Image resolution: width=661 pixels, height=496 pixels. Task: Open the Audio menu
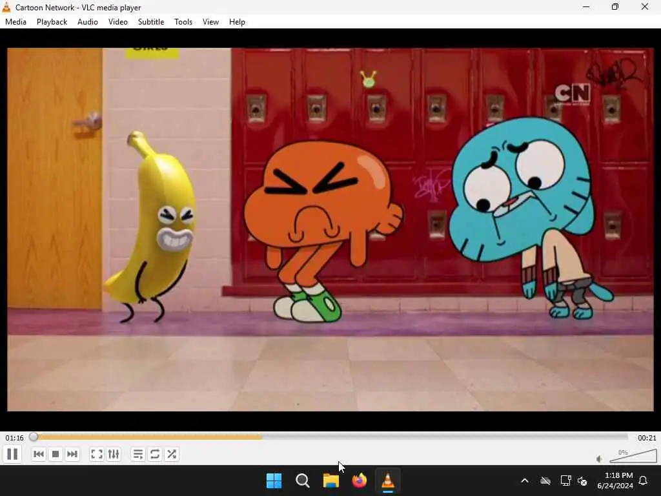pos(88,22)
